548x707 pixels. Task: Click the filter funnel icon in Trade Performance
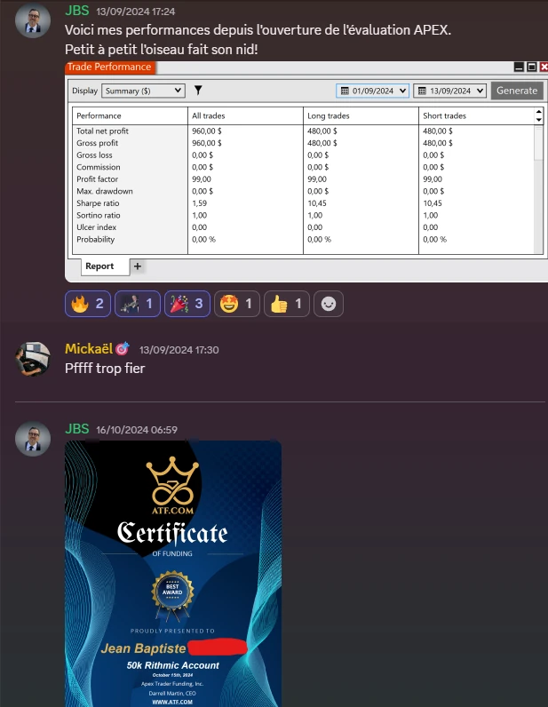198,91
